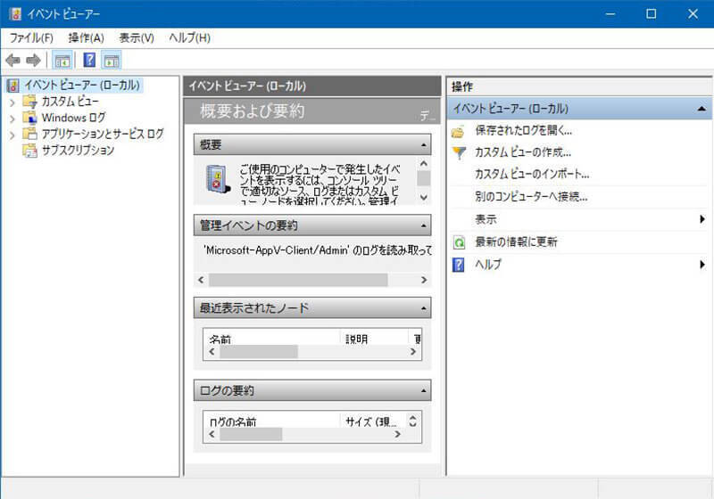Expand the Windows ログ tree node arrow

pyautogui.click(x=12, y=118)
